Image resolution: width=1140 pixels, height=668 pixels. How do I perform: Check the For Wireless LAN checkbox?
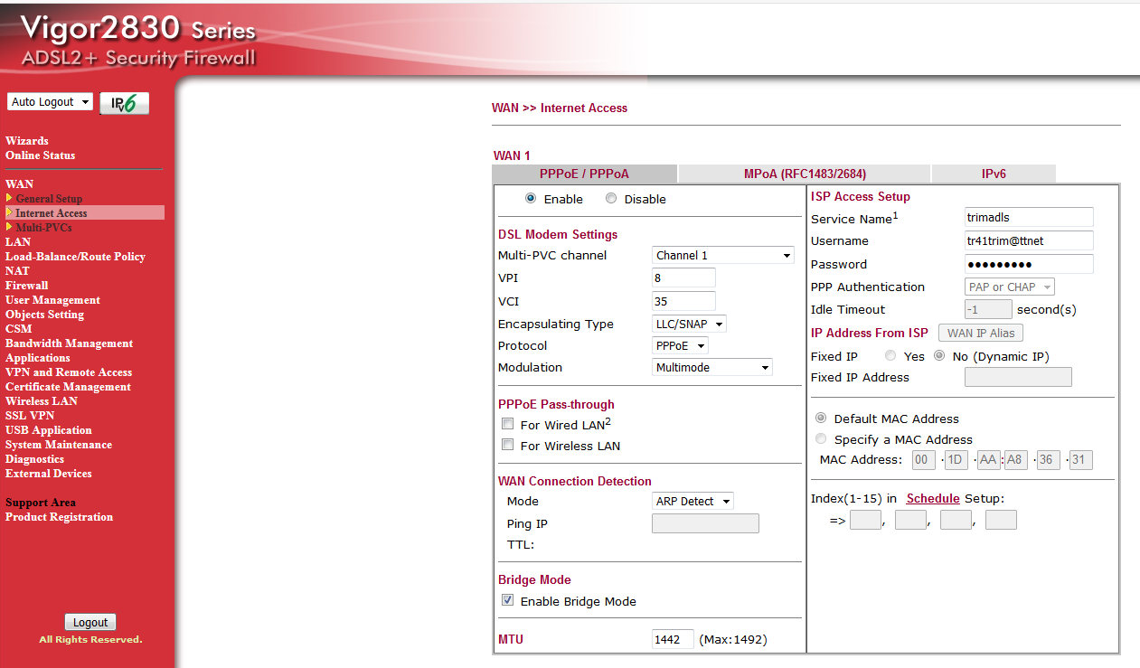click(x=508, y=445)
